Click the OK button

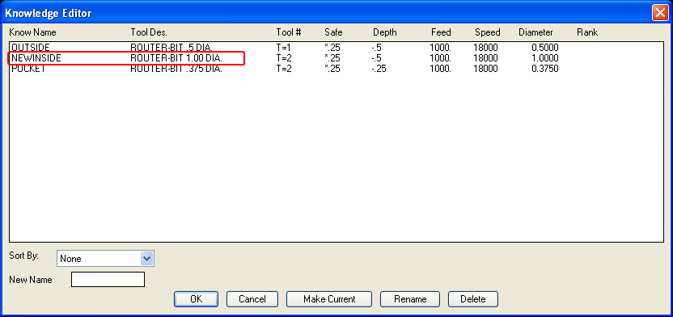(196, 299)
